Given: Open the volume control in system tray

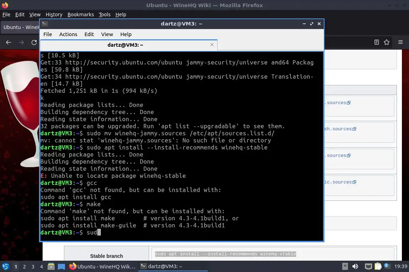Looking at the screenshot, I should coord(355,266).
